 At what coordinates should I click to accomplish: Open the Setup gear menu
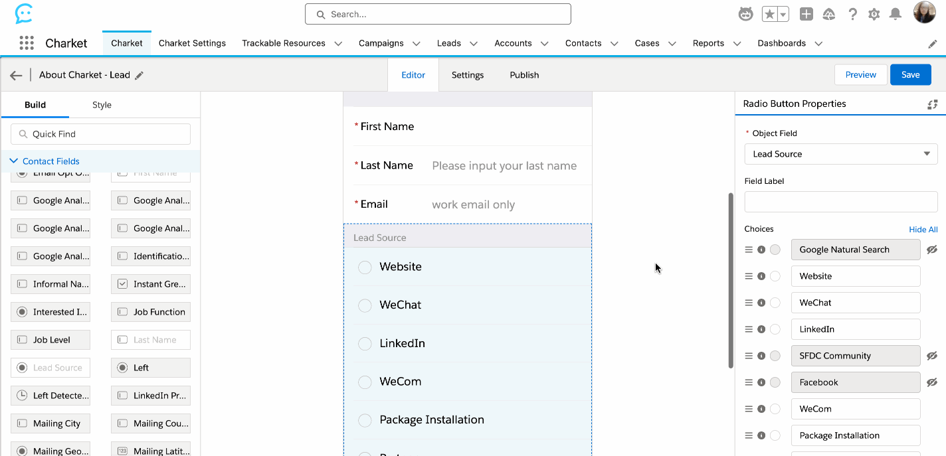click(x=874, y=14)
